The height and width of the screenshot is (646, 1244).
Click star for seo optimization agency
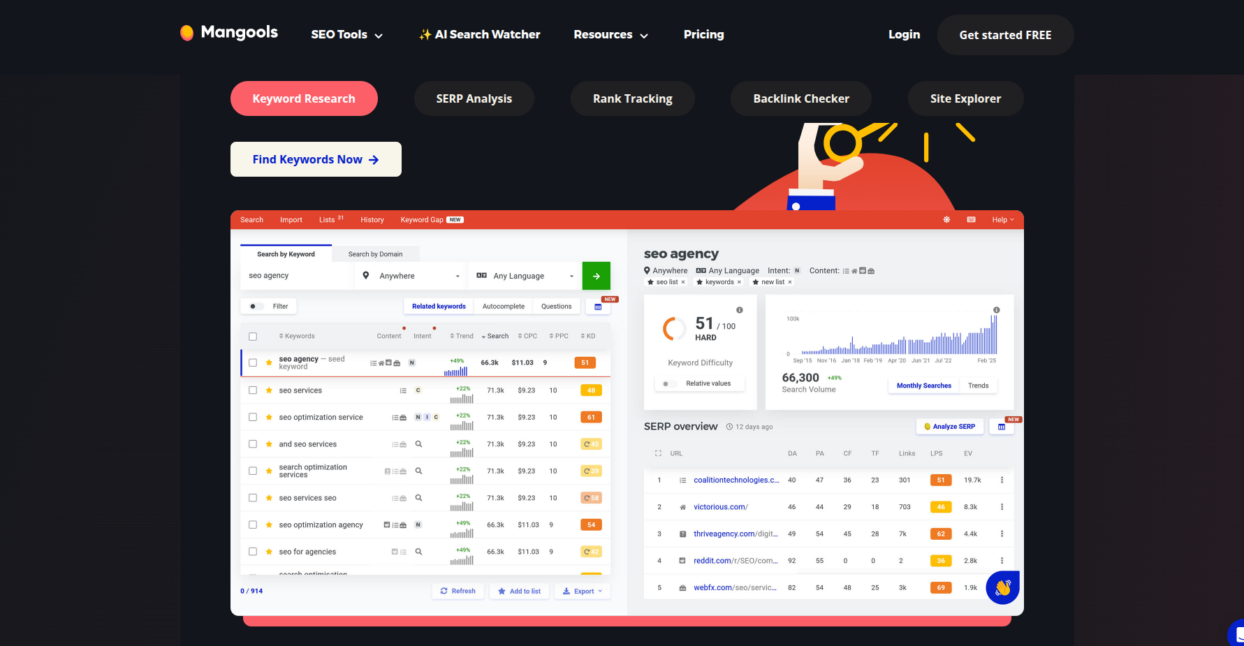coord(269,524)
